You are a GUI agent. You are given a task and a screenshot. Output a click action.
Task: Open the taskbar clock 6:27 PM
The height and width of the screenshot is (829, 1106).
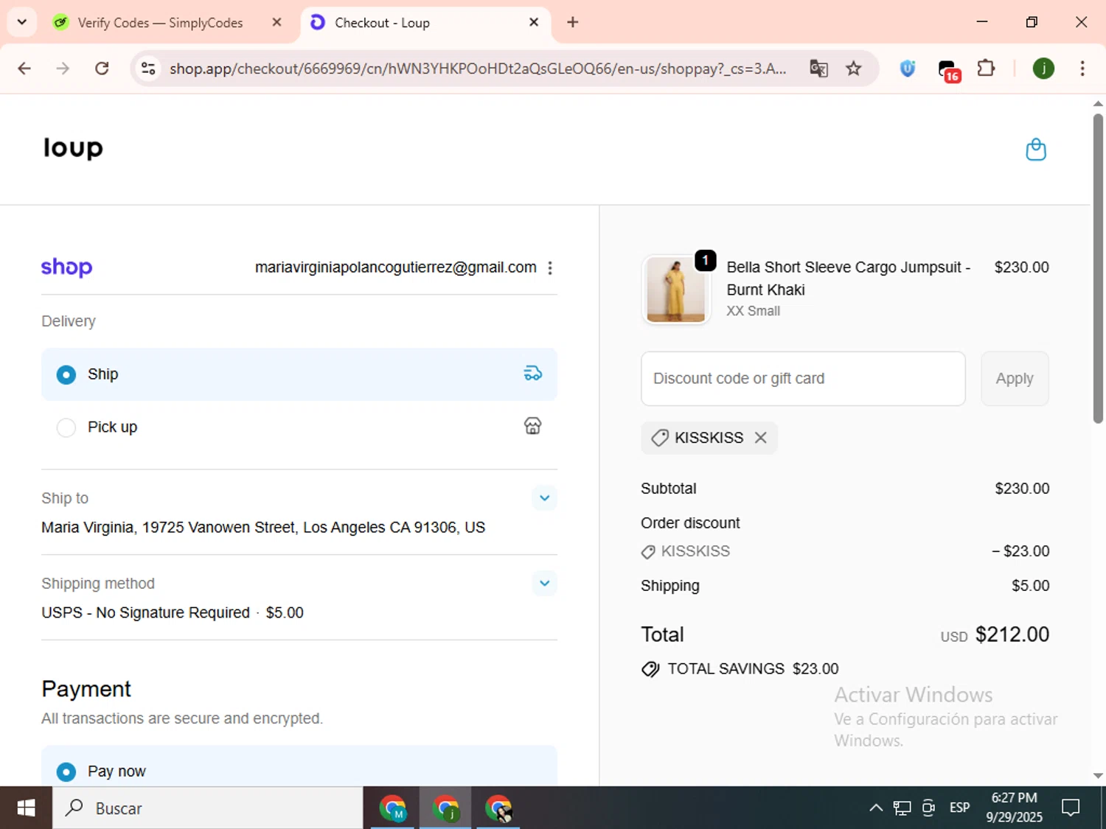click(1014, 808)
